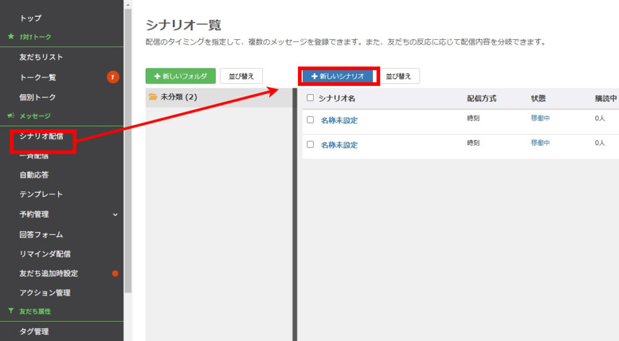This screenshot has height=341, width=619.
Task: Click 並び替え button next to 新しいフォルダ
Action: point(241,76)
